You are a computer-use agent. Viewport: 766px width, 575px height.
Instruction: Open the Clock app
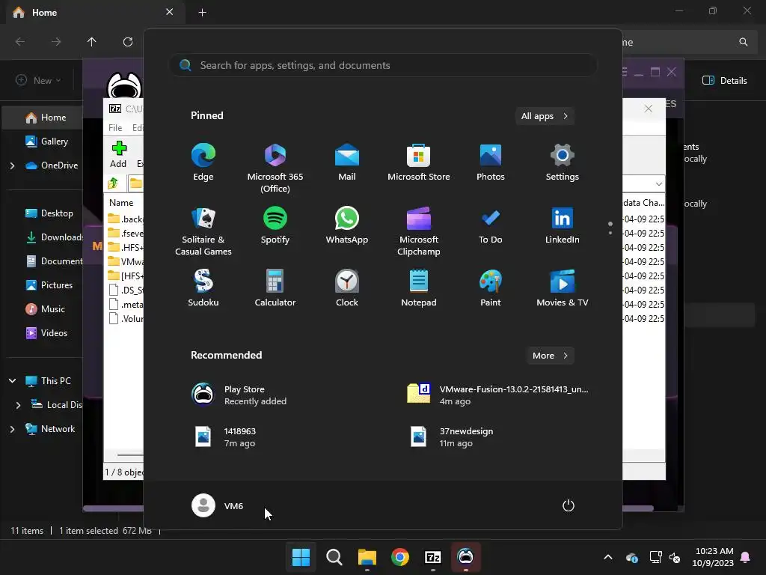tap(347, 288)
